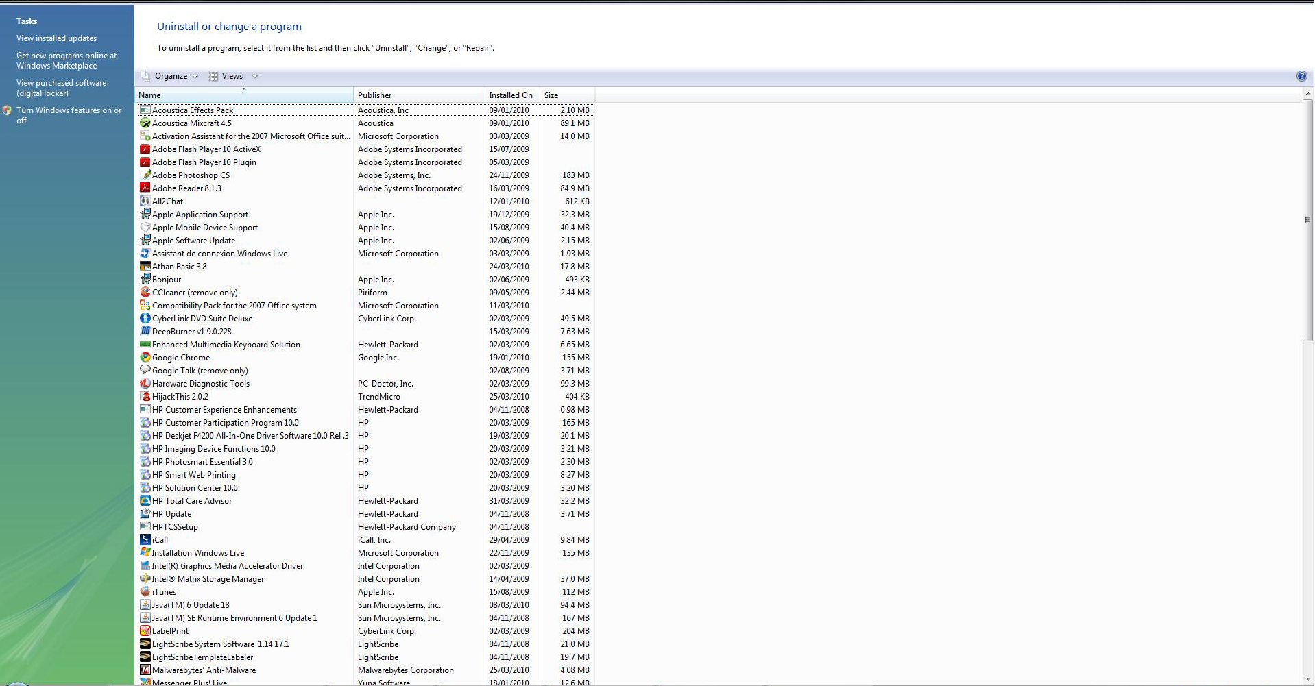Select the iTunes icon

click(145, 592)
